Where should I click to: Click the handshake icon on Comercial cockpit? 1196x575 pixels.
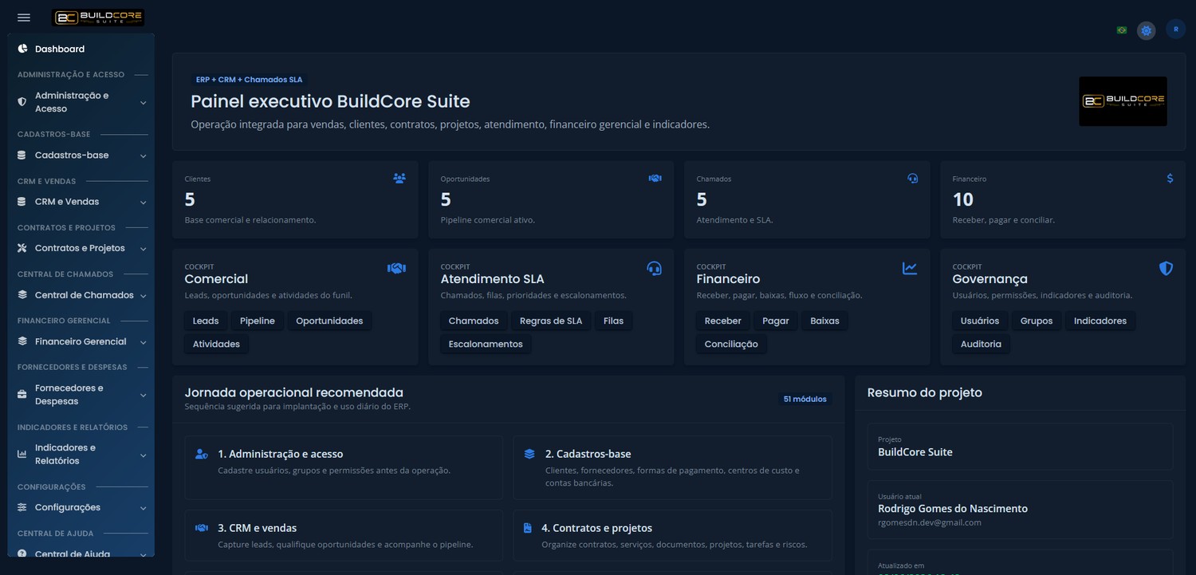coord(396,269)
